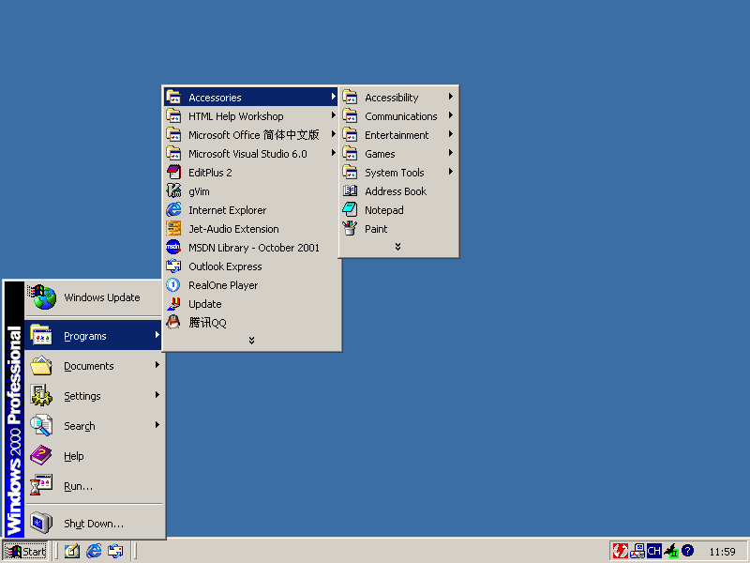Click the tray icon left of the question mark
This screenshot has width=750, height=563.
[671, 551]
